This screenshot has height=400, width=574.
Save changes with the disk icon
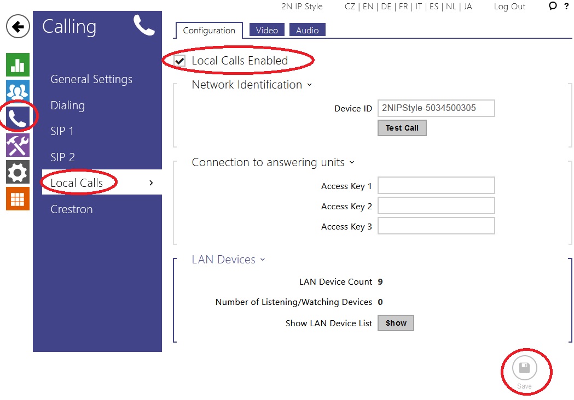pyautogui.click(x=526, y=368)
